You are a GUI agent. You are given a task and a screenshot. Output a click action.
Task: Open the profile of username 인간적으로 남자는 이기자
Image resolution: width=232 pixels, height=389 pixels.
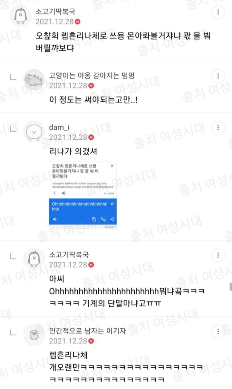pyautogui.click(x=87, y=331)
